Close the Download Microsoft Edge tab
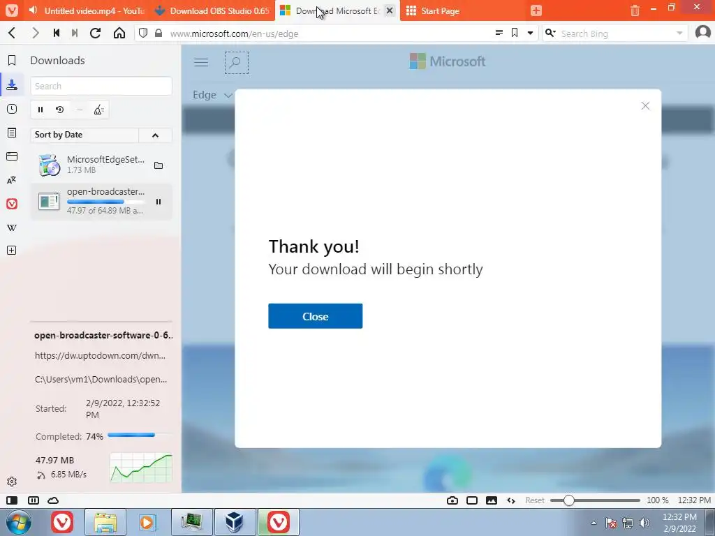This screenshot has height=536, width=715. 390,10
